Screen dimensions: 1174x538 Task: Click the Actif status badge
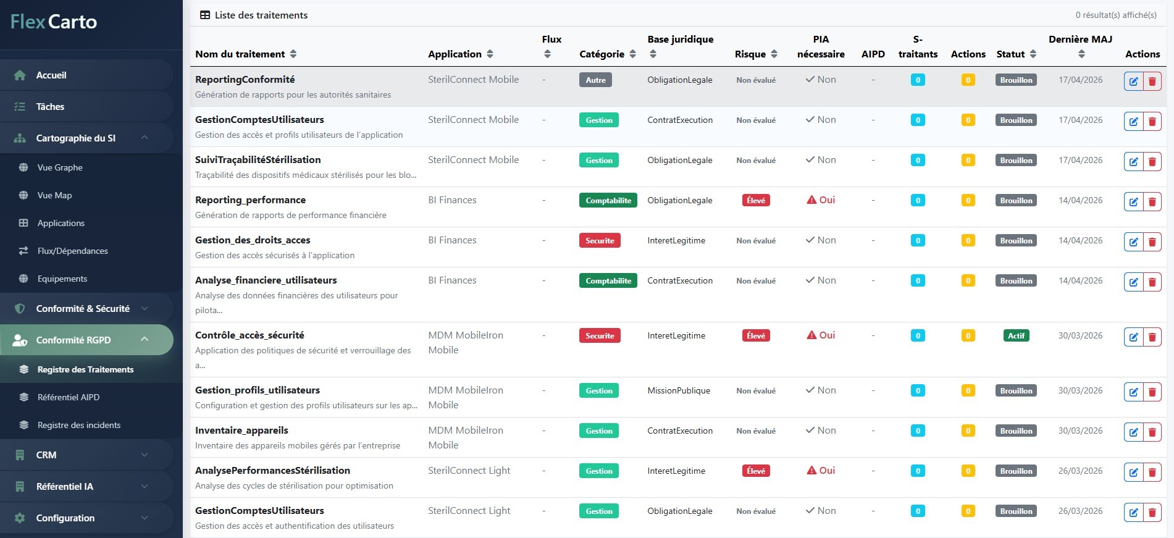point(1016,336)
